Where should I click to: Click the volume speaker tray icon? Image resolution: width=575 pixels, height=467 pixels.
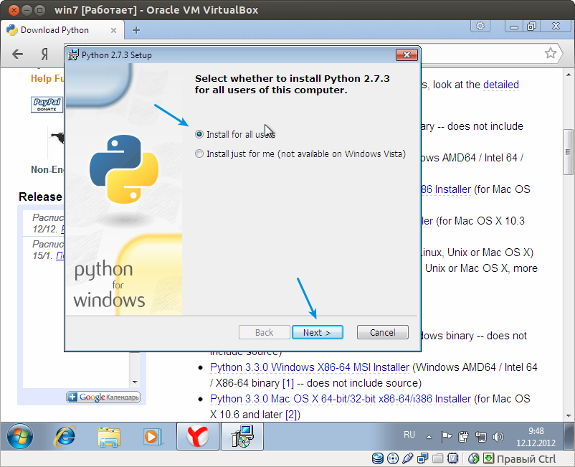498,437
